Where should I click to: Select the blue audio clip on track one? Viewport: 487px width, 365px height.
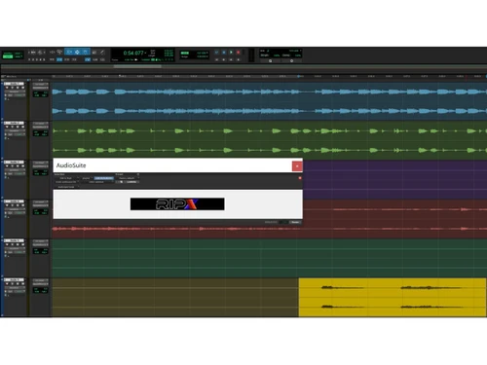tap(270, 101)
